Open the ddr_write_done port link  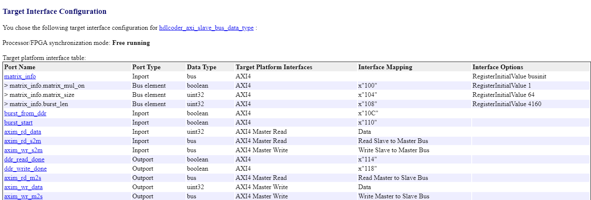(x=25, y=169)
